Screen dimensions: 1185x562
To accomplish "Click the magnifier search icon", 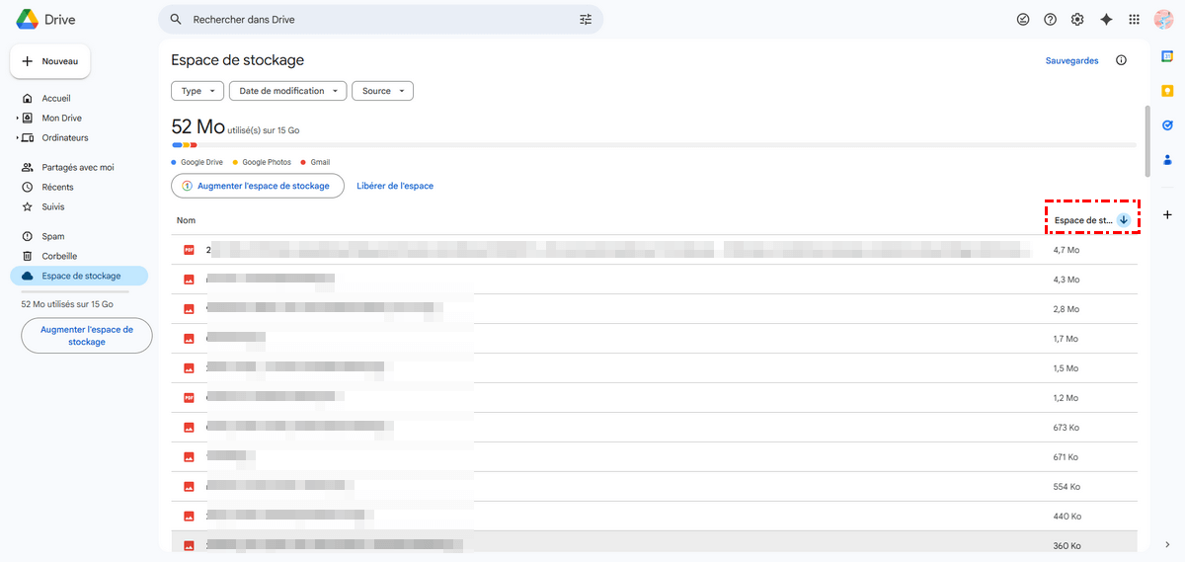I will (176, 19).
